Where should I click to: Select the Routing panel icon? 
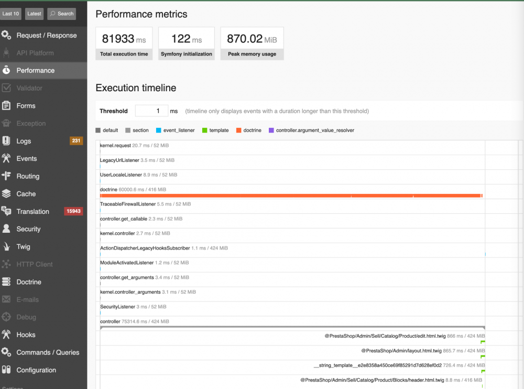point(6,176)
